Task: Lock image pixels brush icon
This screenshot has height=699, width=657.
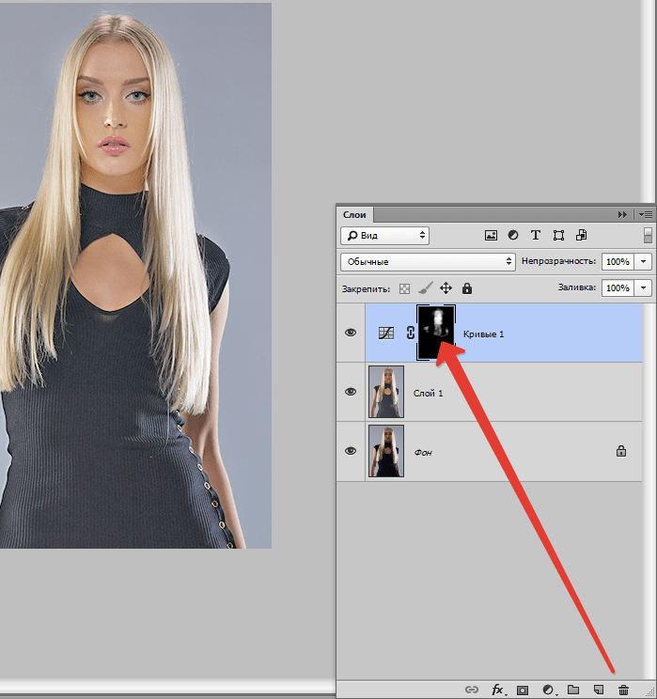Action: point(426,288)
